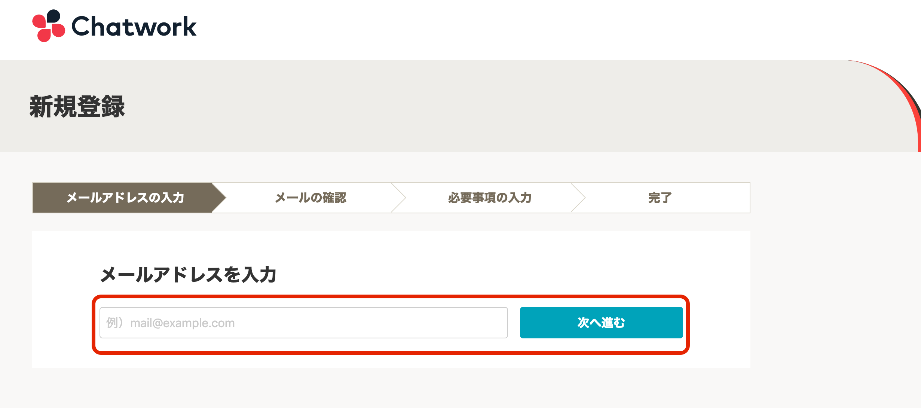Click the メールアドレスを入力 heading
The width and height of the screenshot is (921, 408).
click(188, 275)
